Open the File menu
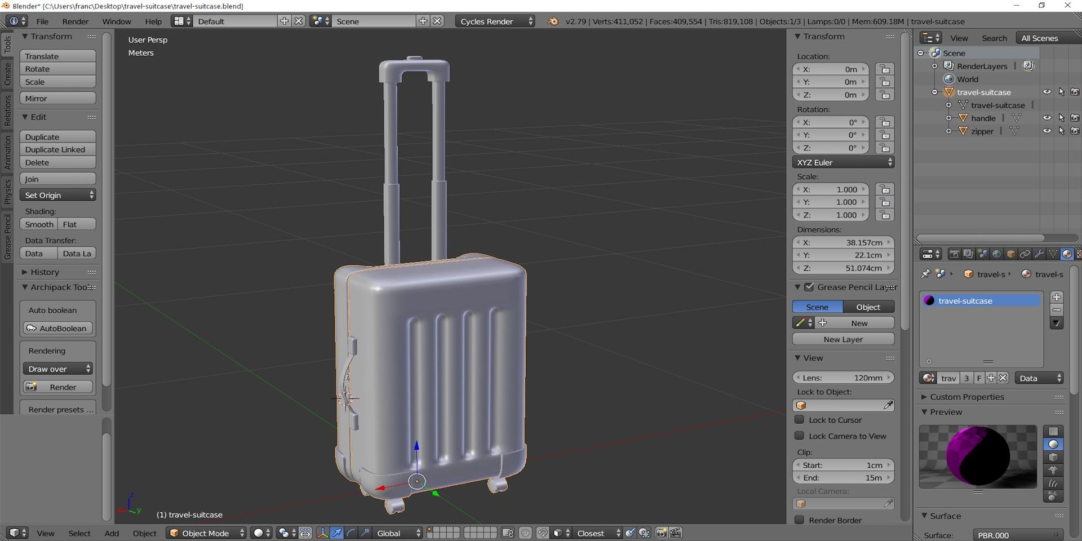This screenshot has height=541, width=1082. (42, 21)
